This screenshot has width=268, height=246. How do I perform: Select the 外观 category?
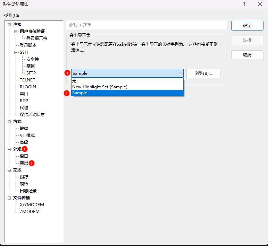click(17, 149)
